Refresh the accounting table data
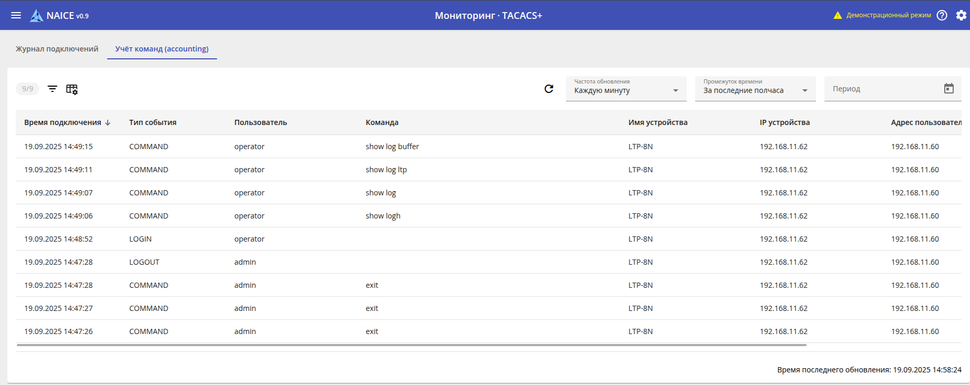This screenshot has width=970, height=385. pos(549,89)
